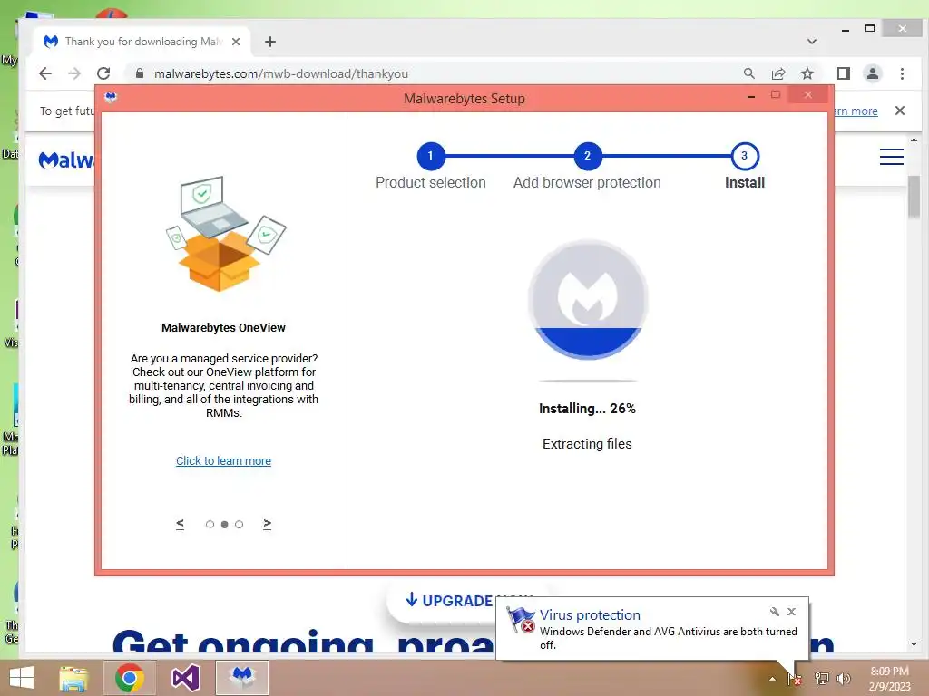The height and width of the screenshot is (696, 929).
Task: Show hidden system tray icons
Action: [x=772, y=679]
